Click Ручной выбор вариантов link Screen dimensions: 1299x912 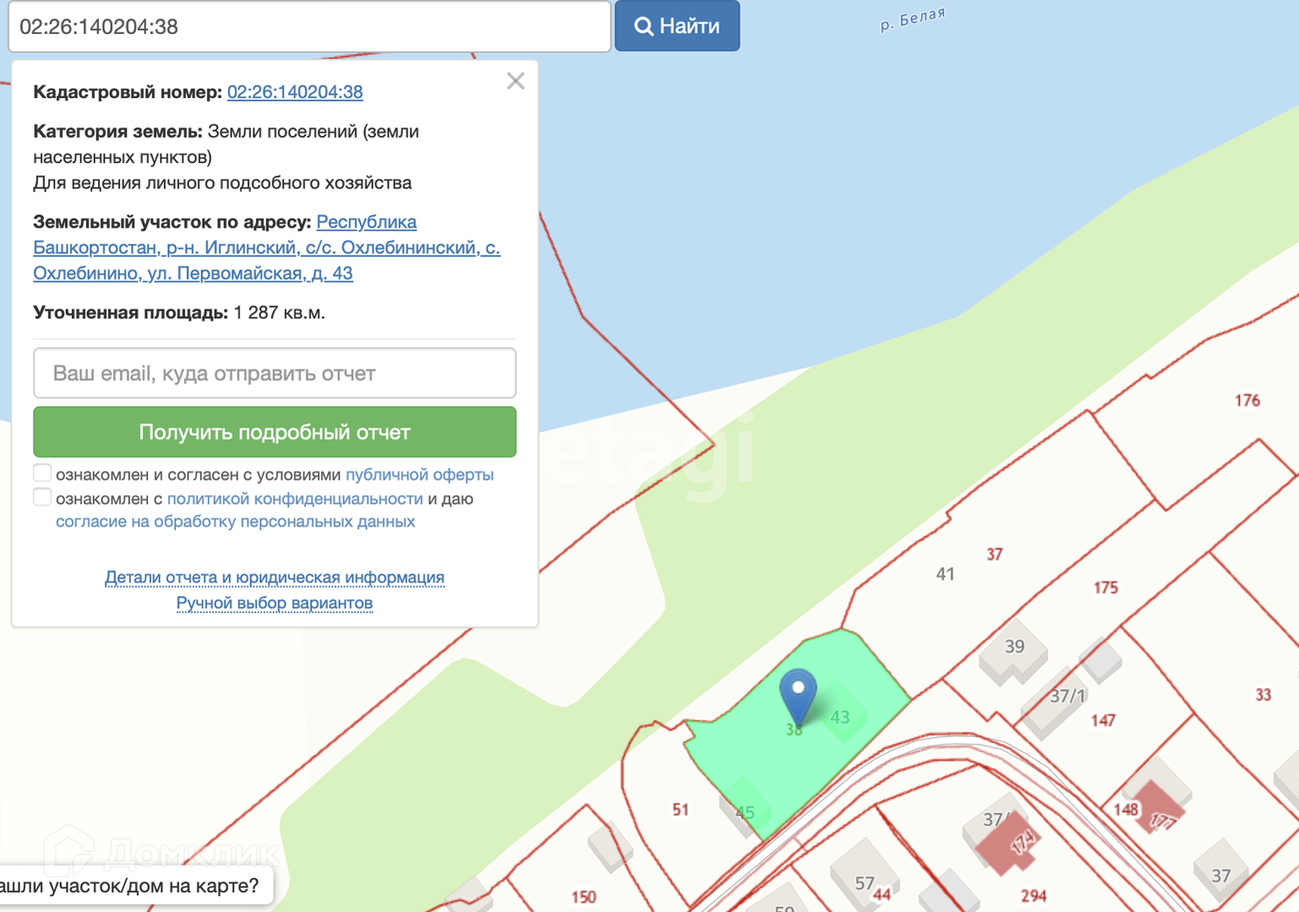pos(275,603)
